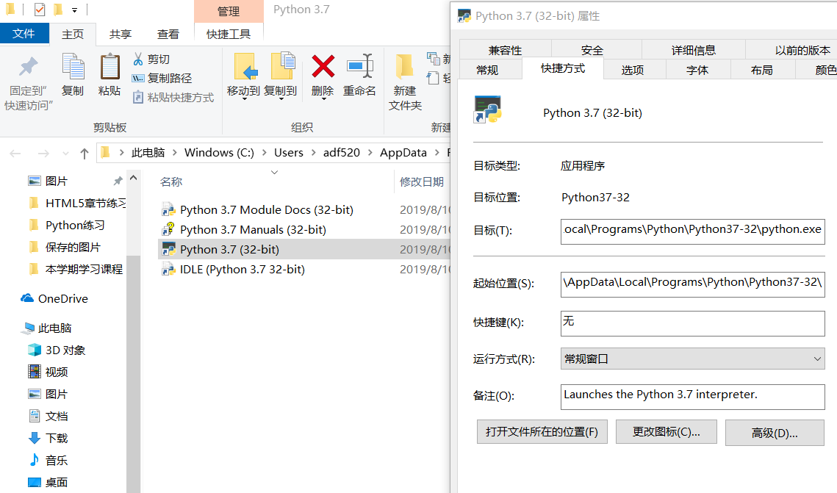Click the Paste clipboard icon
The height and width of the screenshot is (493, 837).
tap(110, 67)
